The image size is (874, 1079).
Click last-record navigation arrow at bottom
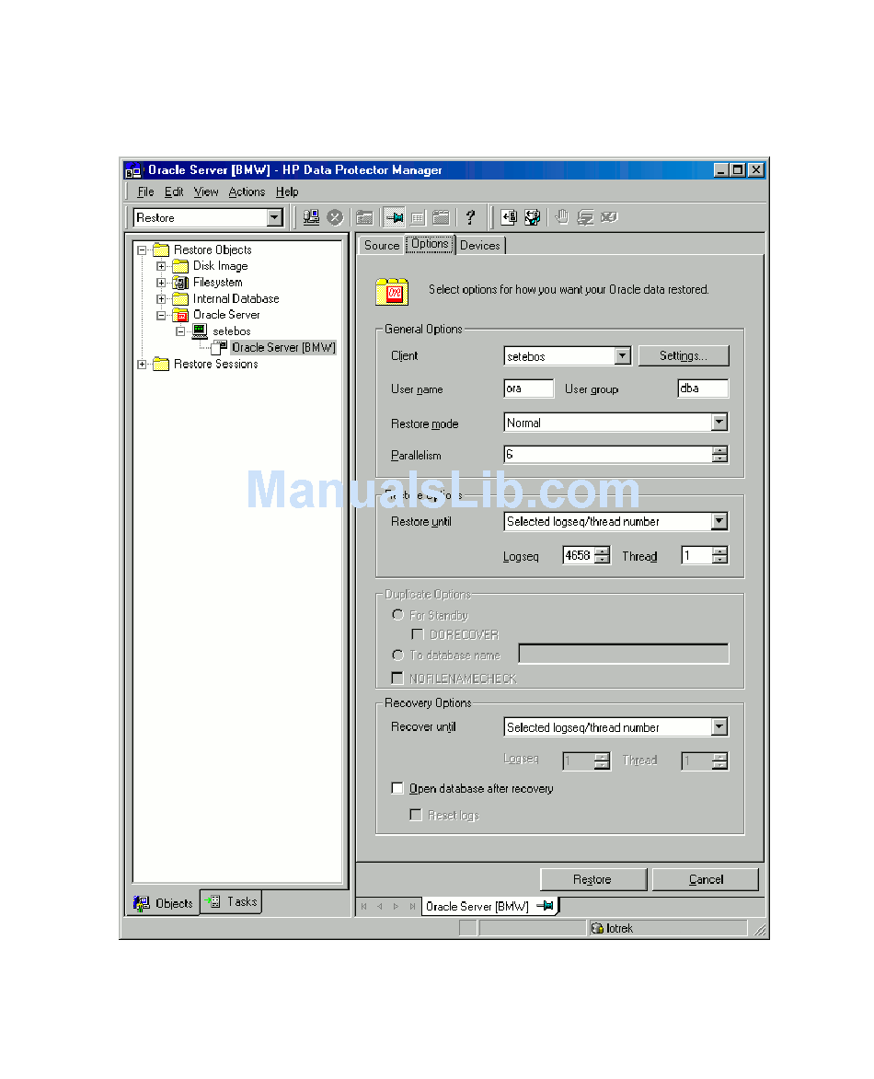coord(412,906)
